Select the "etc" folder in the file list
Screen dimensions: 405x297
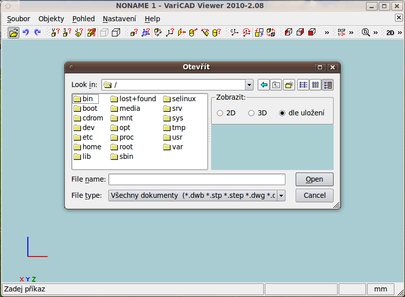click(83, 137)
